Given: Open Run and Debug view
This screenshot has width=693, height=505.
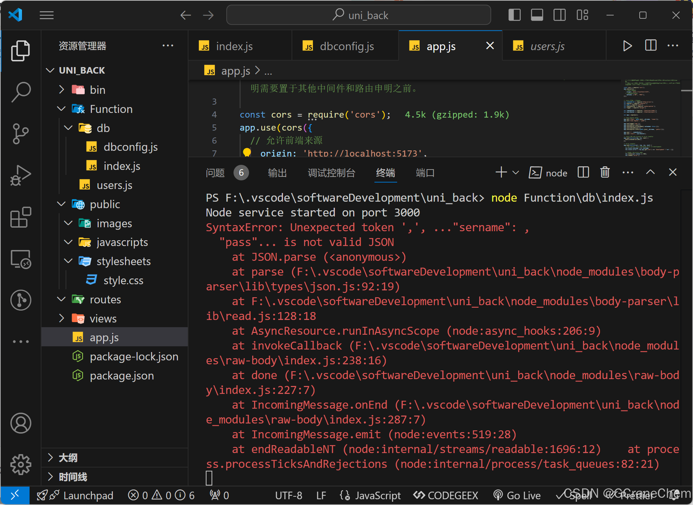Looking at the screenshot, I should pyautogui.click(x=21, y=175).
